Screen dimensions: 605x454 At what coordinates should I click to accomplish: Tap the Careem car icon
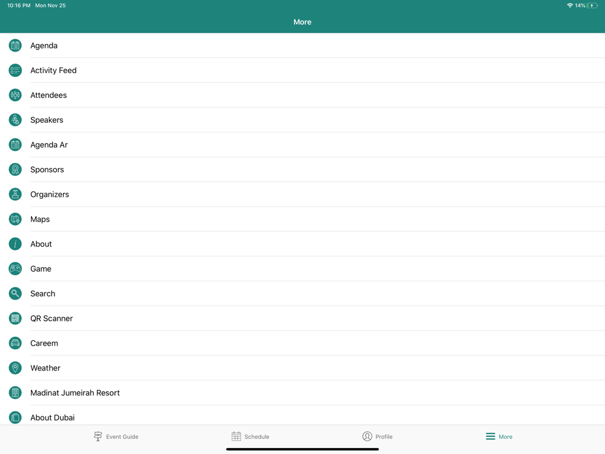click(15, 343)
